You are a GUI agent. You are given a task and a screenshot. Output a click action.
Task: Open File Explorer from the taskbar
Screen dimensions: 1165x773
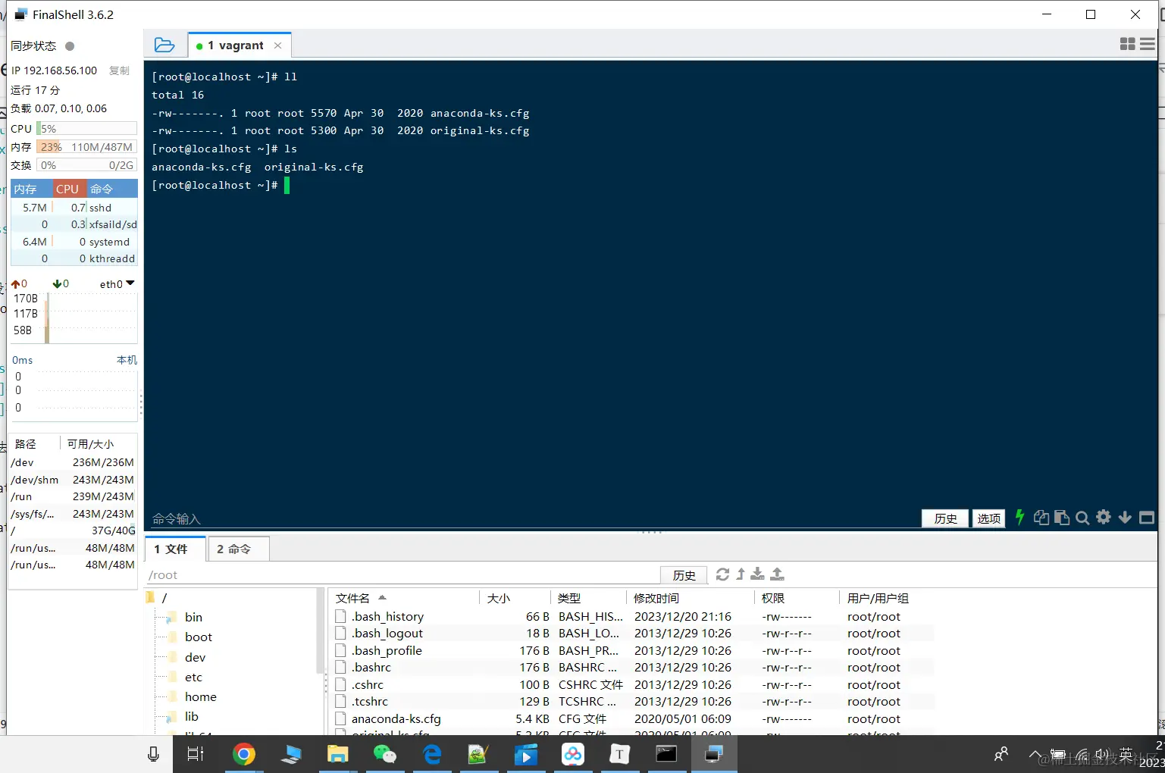[x=337, y=754]
